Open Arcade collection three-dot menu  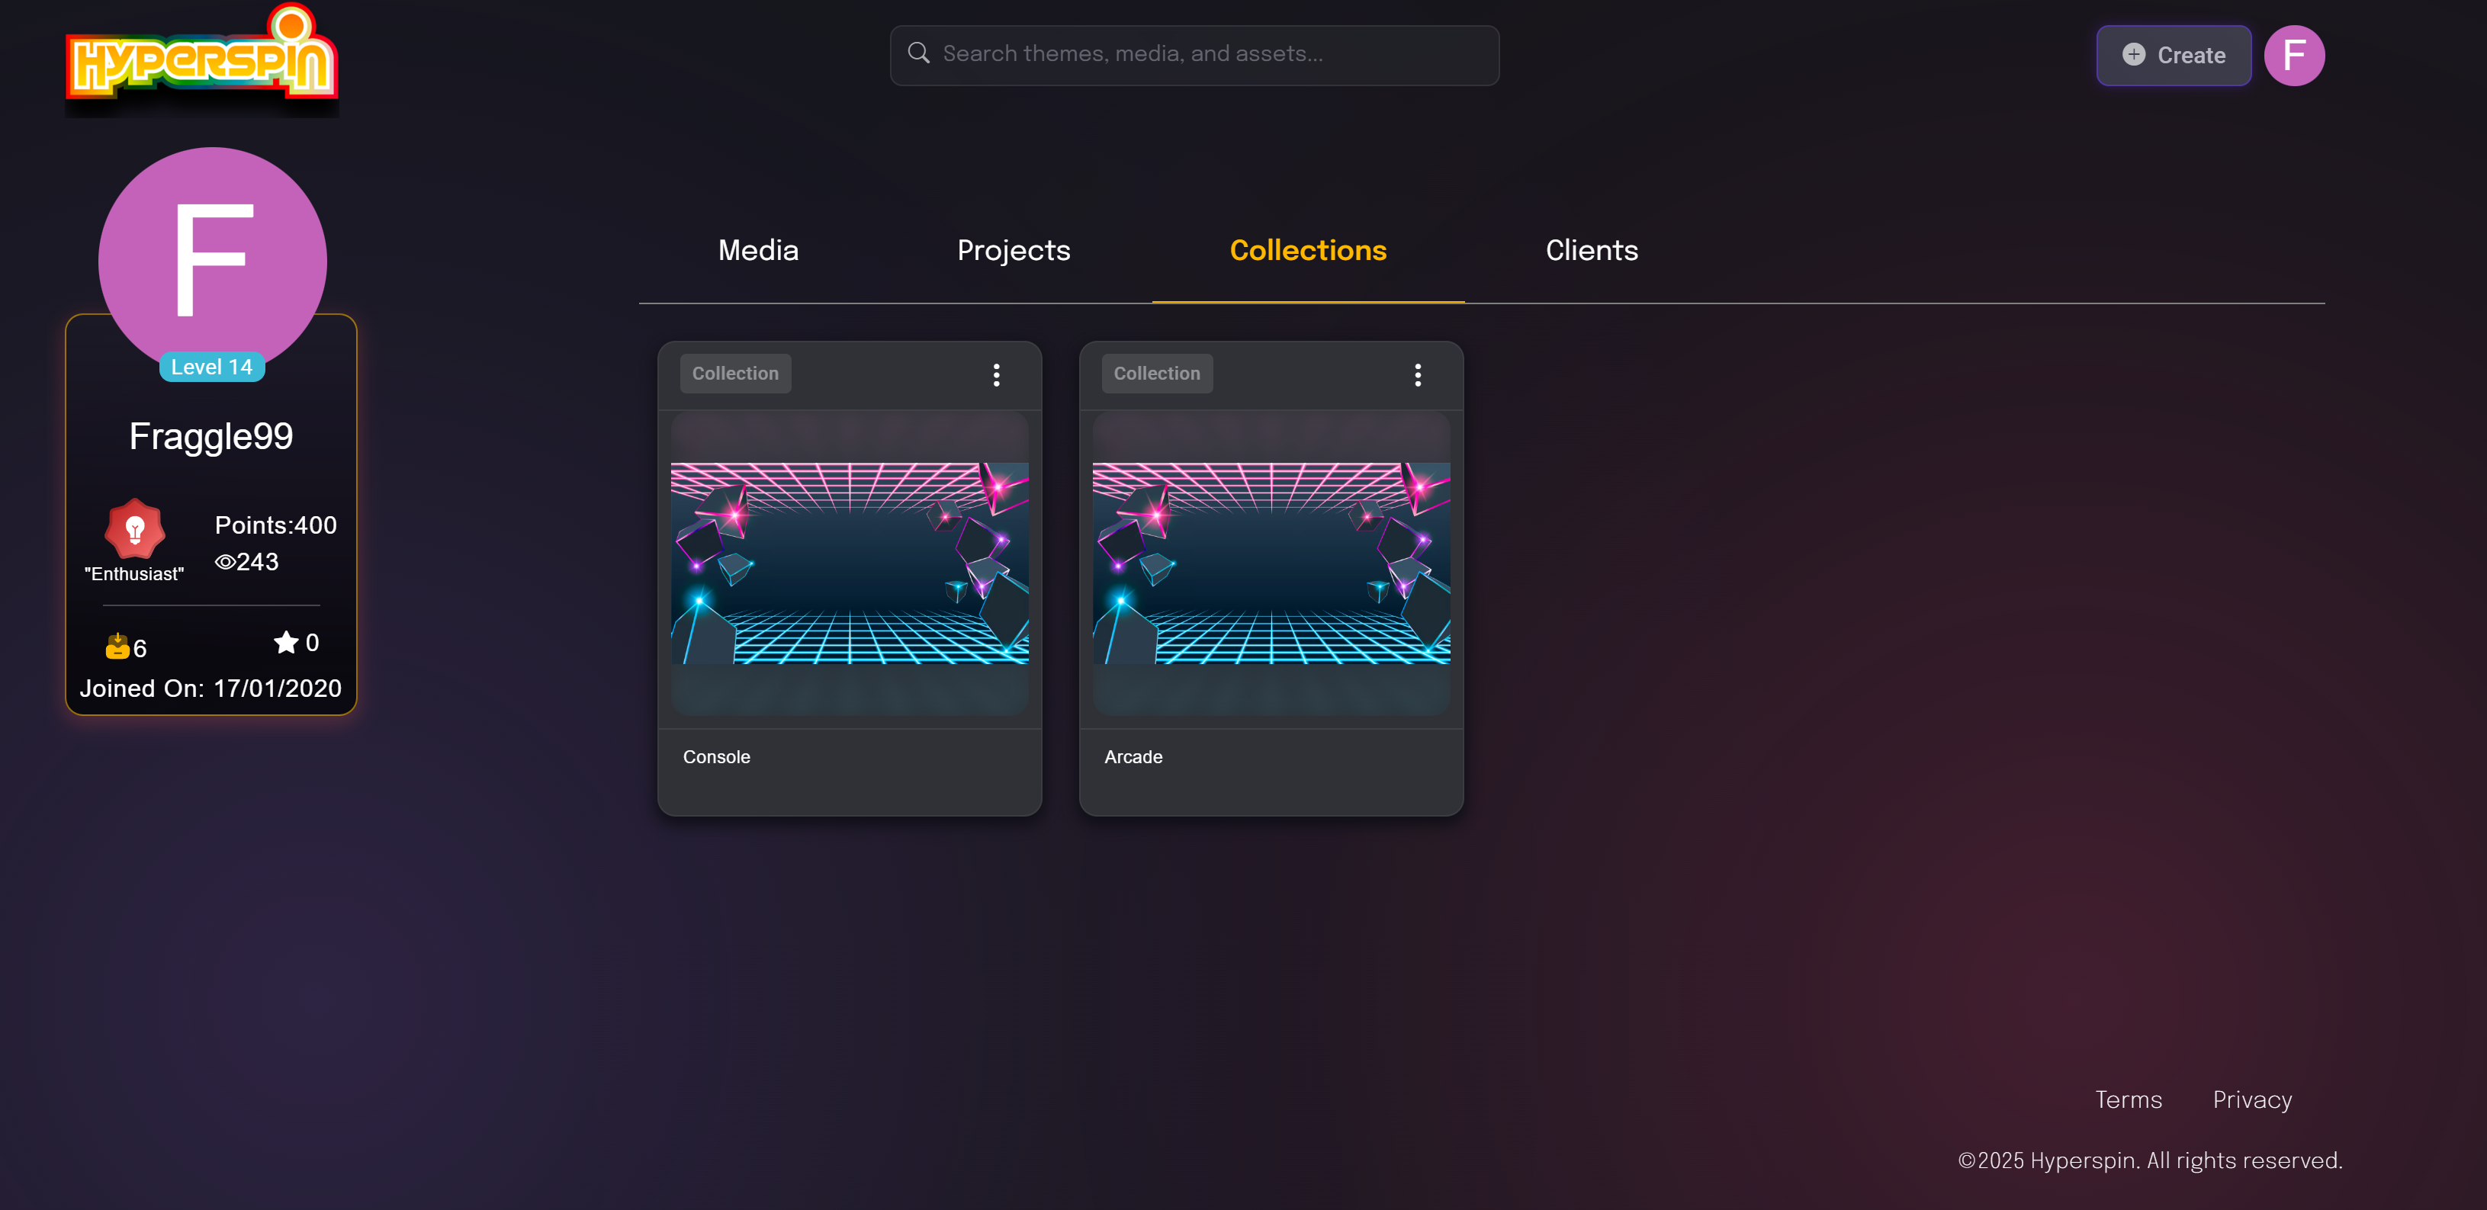pos(1417,374)
